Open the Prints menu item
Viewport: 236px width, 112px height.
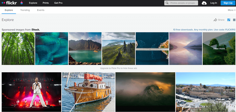(46, 3)
